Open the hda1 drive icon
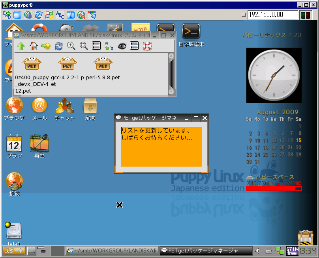Screen dimensions: 319x258 click(x=14, y=234)
